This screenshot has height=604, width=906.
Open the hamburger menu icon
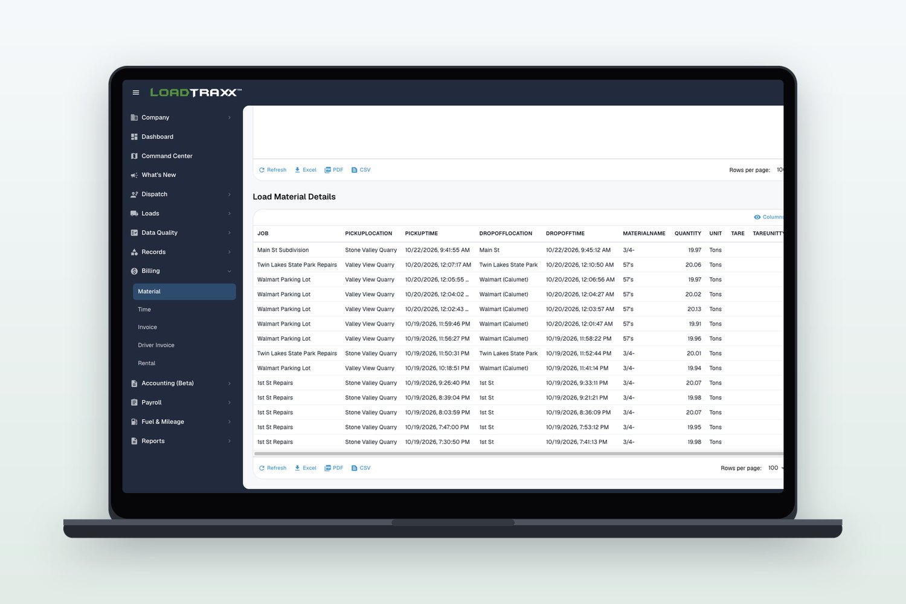tap(136, 92)
